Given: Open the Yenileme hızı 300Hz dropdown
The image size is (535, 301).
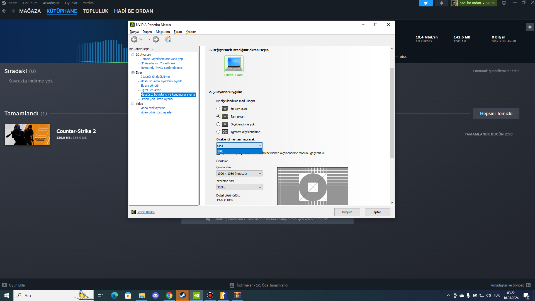Looking at the screenshot, I should click(x=239, y=187).
